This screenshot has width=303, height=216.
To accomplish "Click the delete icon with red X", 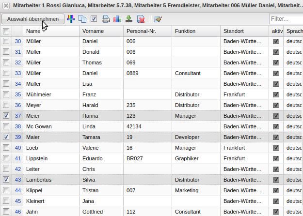I will click(141, 19).
